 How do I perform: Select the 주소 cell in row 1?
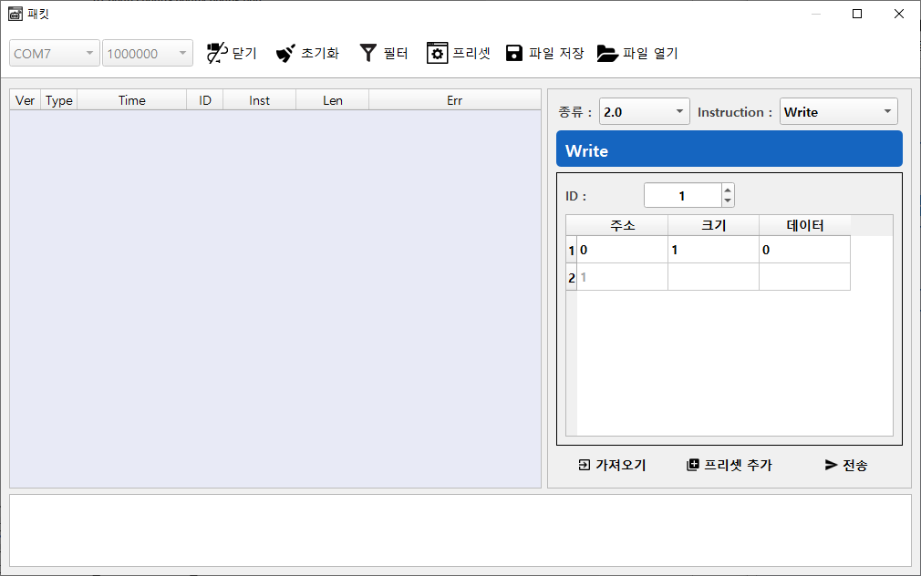click(622, 250)
